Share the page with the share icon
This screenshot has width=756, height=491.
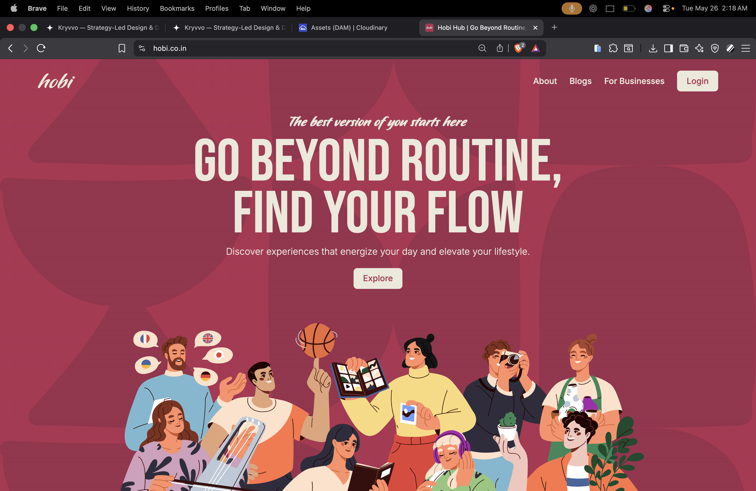pyautogui.click(x=500, y=48)
